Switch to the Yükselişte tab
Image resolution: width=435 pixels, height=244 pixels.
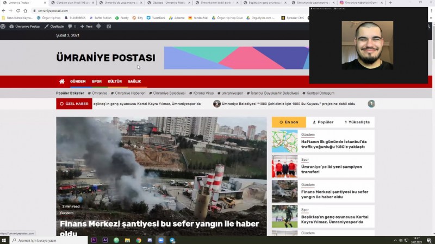tap(357, 122)
